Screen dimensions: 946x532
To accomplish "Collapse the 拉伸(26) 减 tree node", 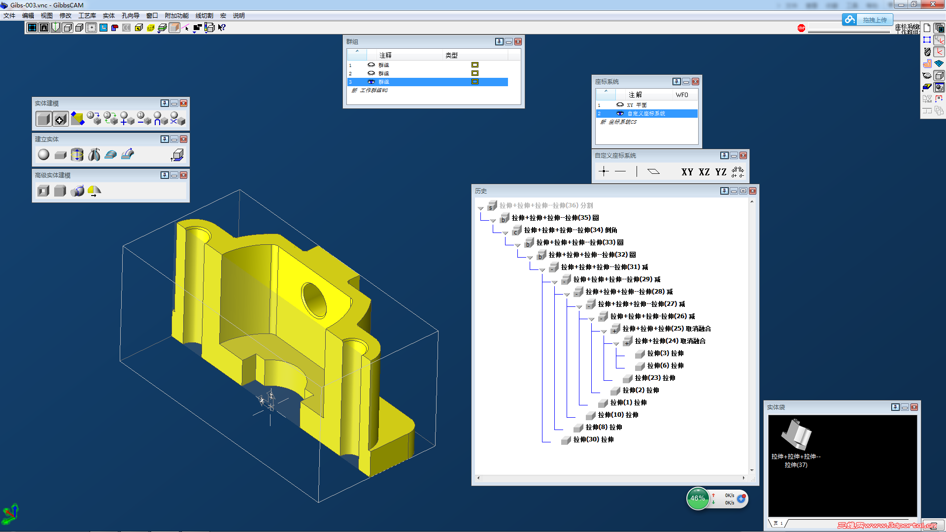I will 592,319.
